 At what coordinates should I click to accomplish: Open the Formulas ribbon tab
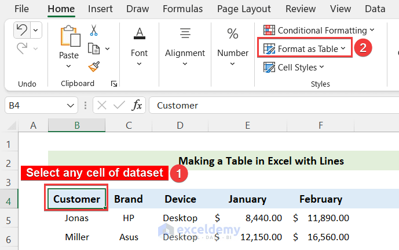point(182,9)
